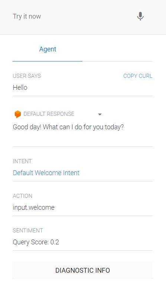This screenshot has height=285, width=166.
Task: Focus the Try it now input field
Action: [x=72, y=16]
